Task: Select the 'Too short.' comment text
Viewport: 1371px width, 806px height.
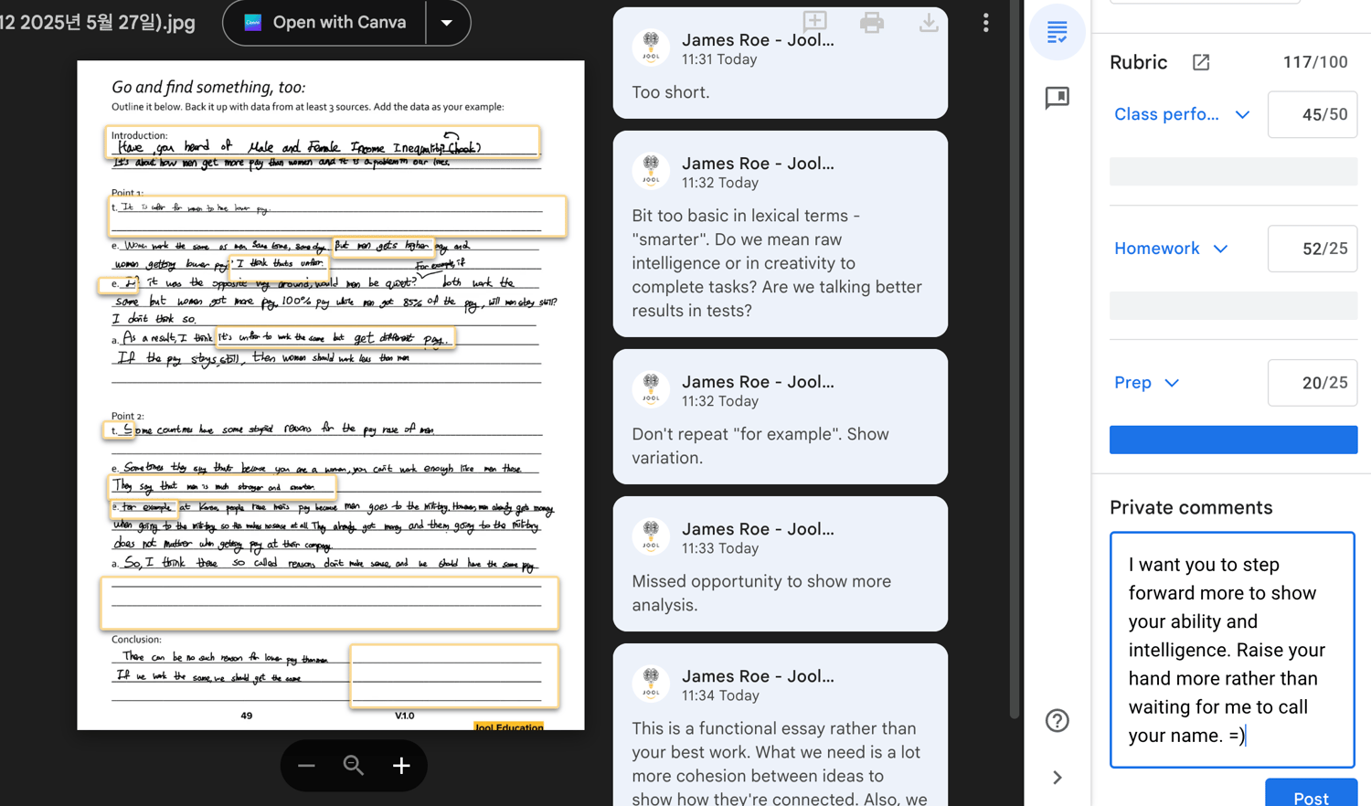Action: (x=671, y=92)
